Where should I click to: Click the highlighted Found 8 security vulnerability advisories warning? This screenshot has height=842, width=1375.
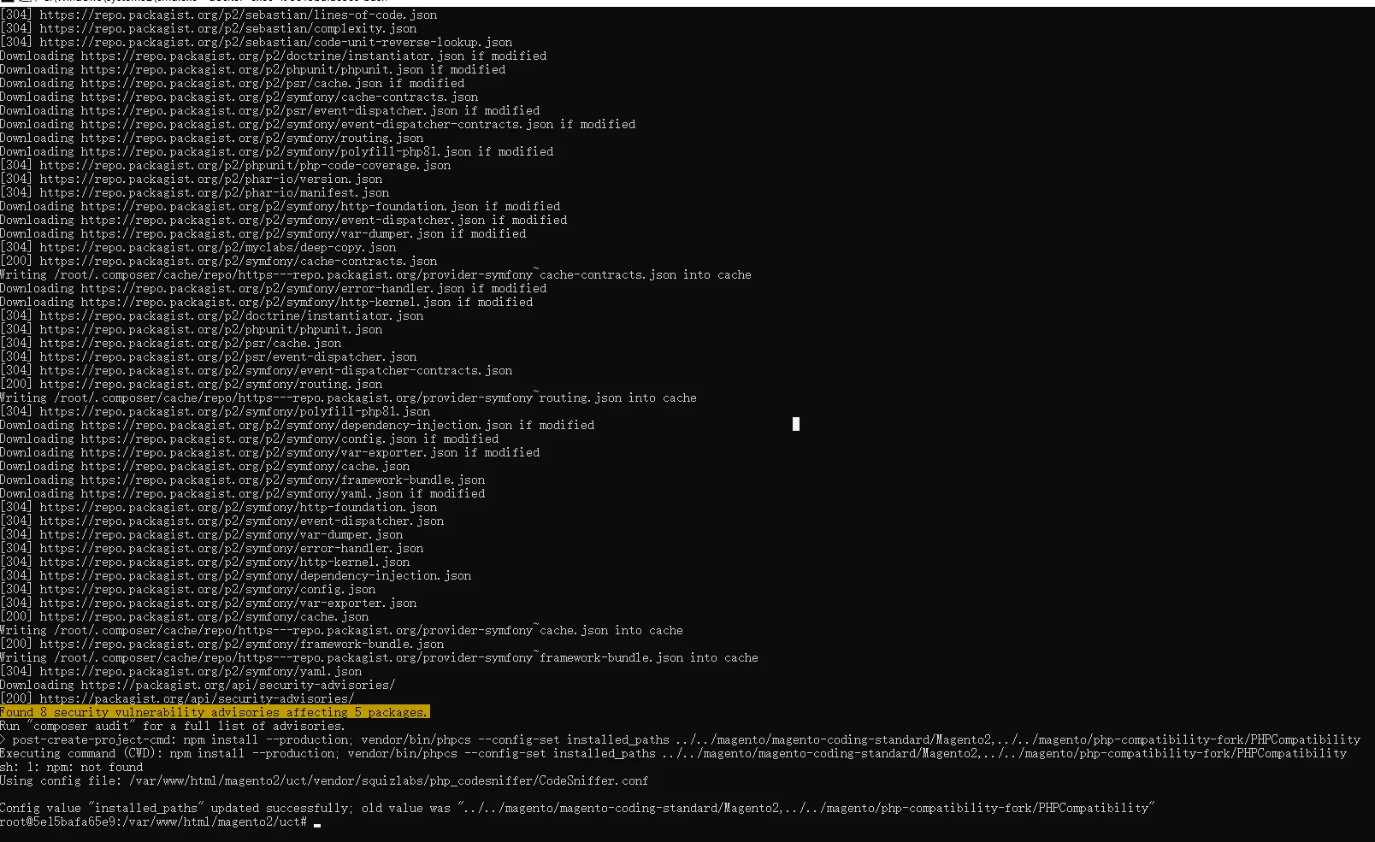point(215,712)
